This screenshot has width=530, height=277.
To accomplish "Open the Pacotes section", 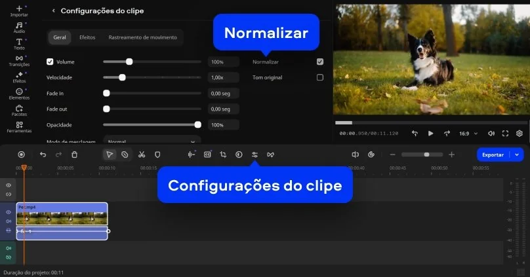I will (x=19, y=110).
